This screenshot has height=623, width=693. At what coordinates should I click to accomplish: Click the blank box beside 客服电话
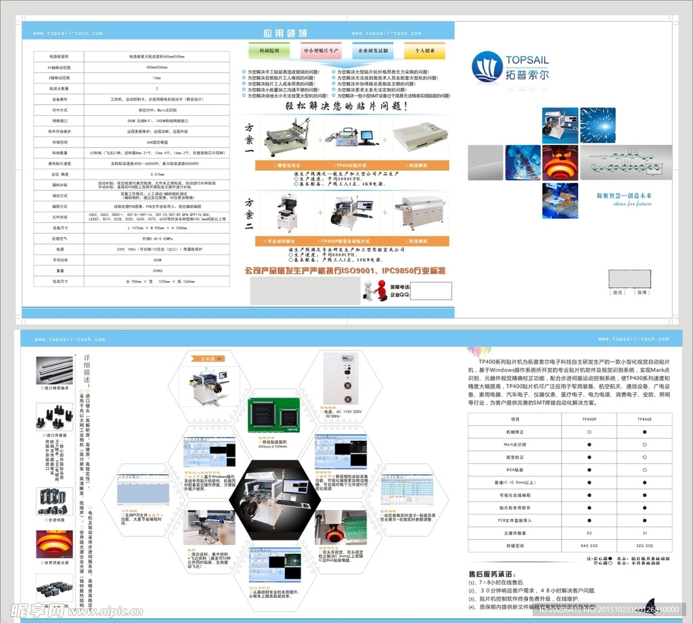point(431,291)
